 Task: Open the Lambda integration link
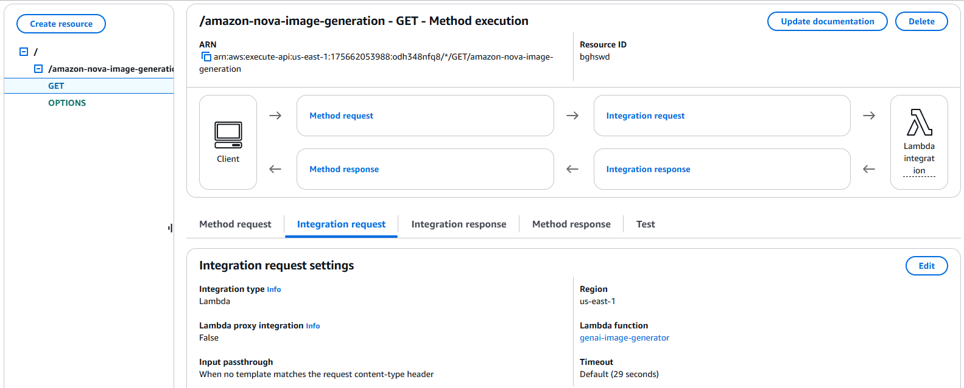coord(919,158)
